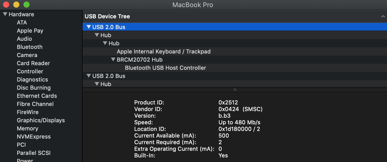Open the Card Reader section
The width and height of the screenshot is (387, 162).
tap(33, 63)
